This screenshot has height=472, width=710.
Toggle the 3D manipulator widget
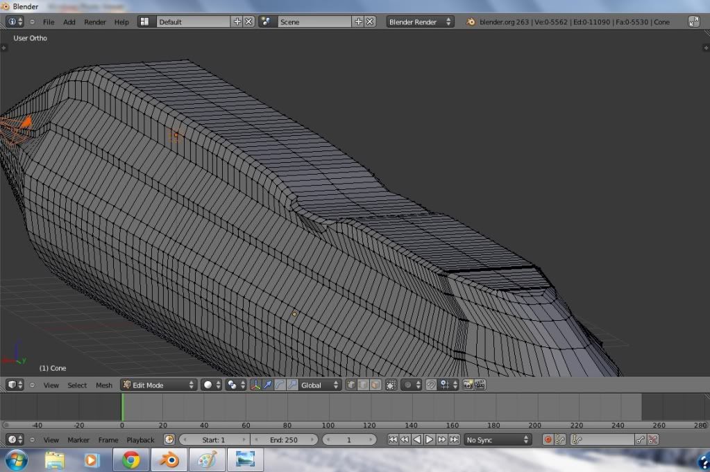click(x=255, y=385)
